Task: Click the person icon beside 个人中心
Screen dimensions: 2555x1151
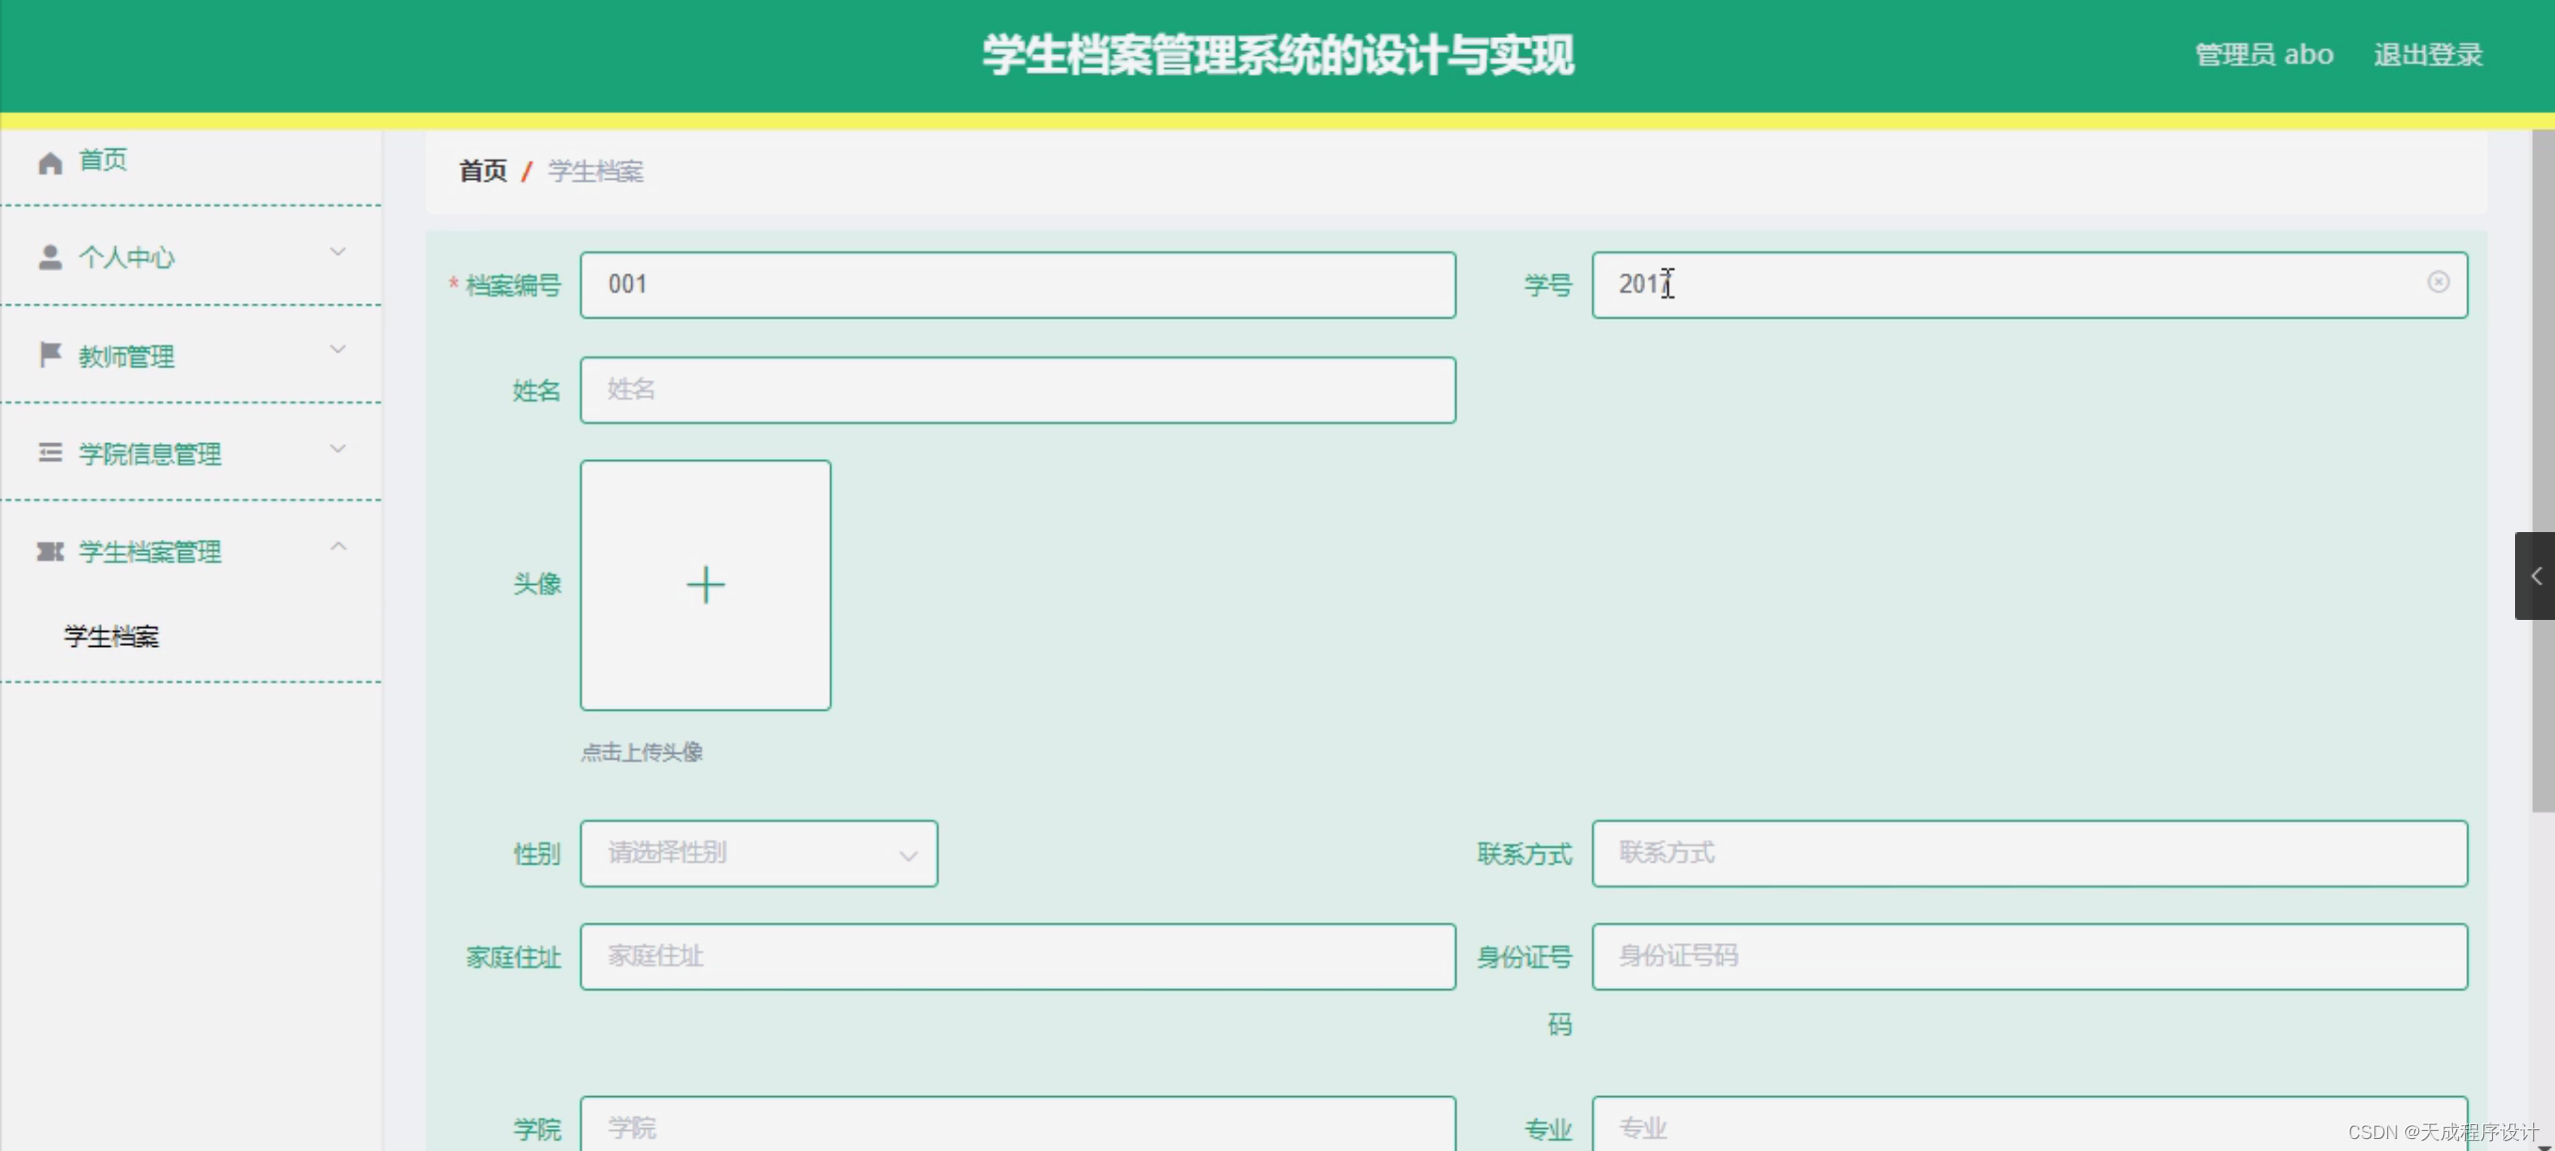Action: (50, 258)
